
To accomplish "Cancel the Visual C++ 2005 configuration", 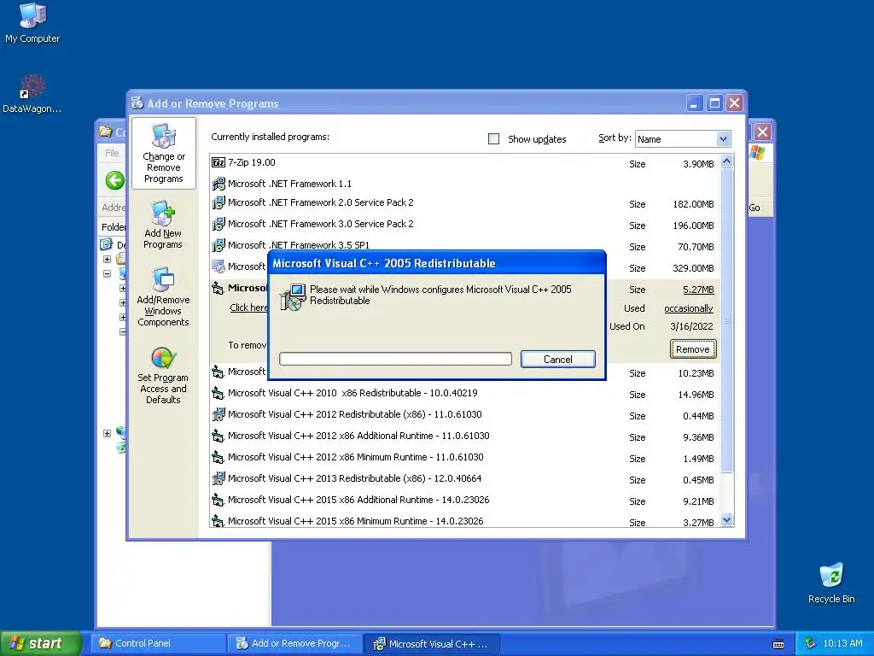I will click(x=558, y=360).
